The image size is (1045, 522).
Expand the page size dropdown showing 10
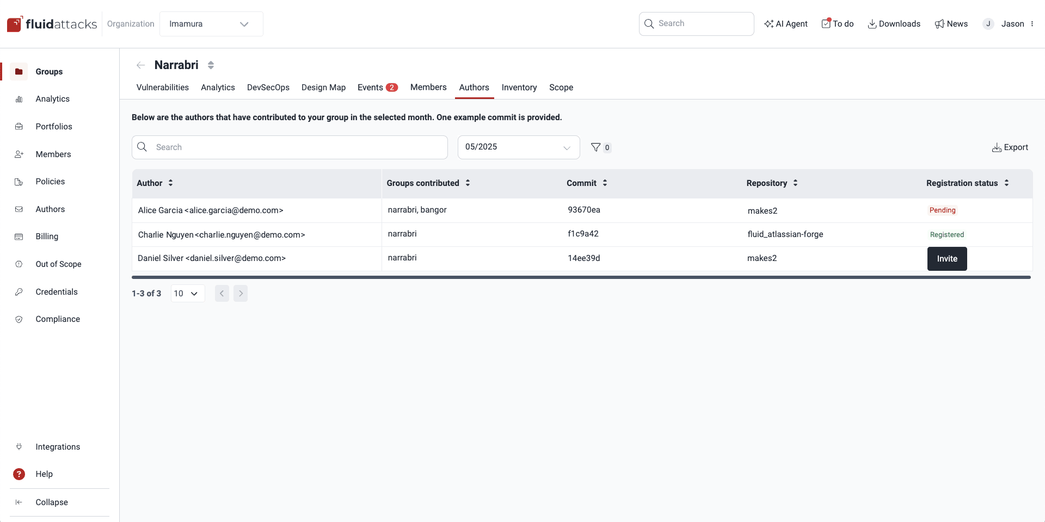tap(187, 293)
